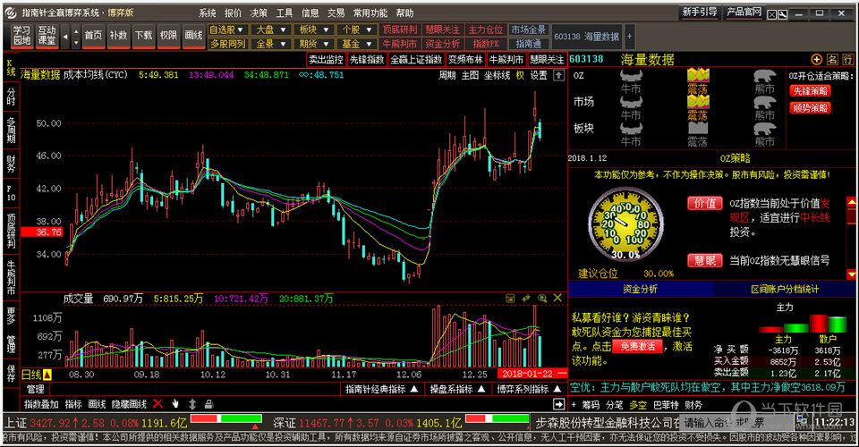Image resolution: width=859 pixels, height=447 pixels.
Task: Open the 决策 menu
Action: 259,13
